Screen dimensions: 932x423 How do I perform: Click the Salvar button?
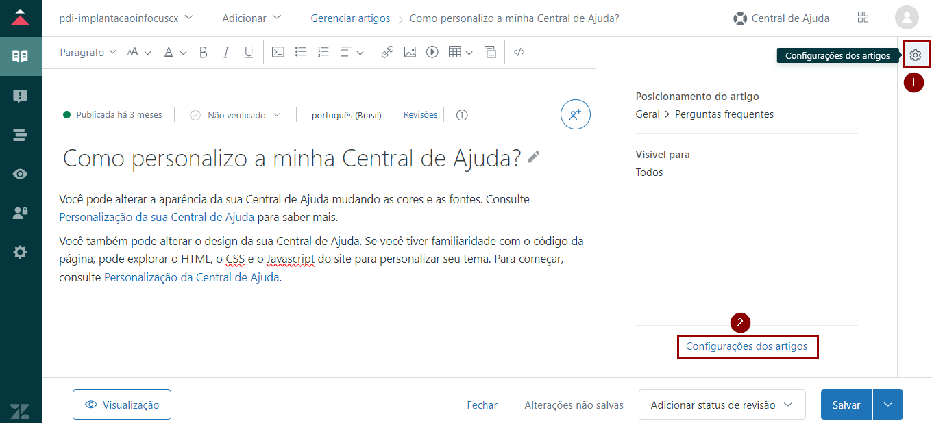(x=846, y=405)
